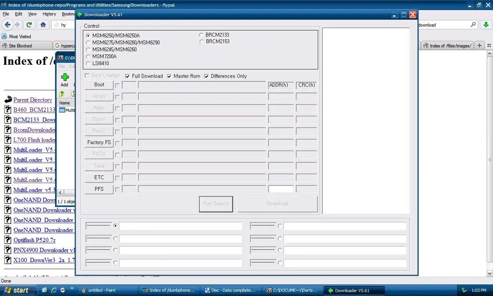Click file icon beside L700 Flash loader
Screen dimensions: 493x296
pos(8,140)
